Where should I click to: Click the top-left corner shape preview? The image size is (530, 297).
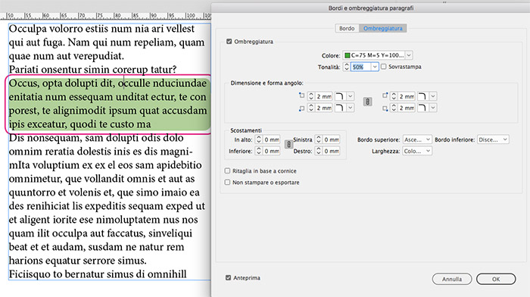(340, 96)
